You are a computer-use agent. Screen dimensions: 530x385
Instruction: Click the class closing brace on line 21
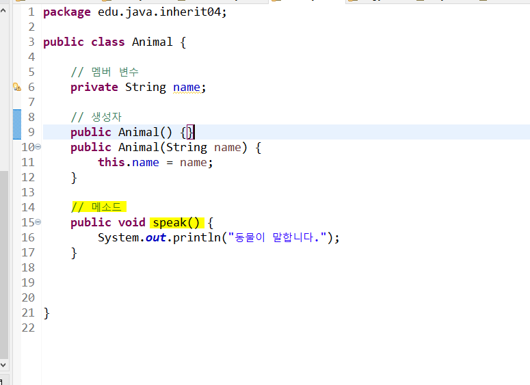(x=47, y=313)
